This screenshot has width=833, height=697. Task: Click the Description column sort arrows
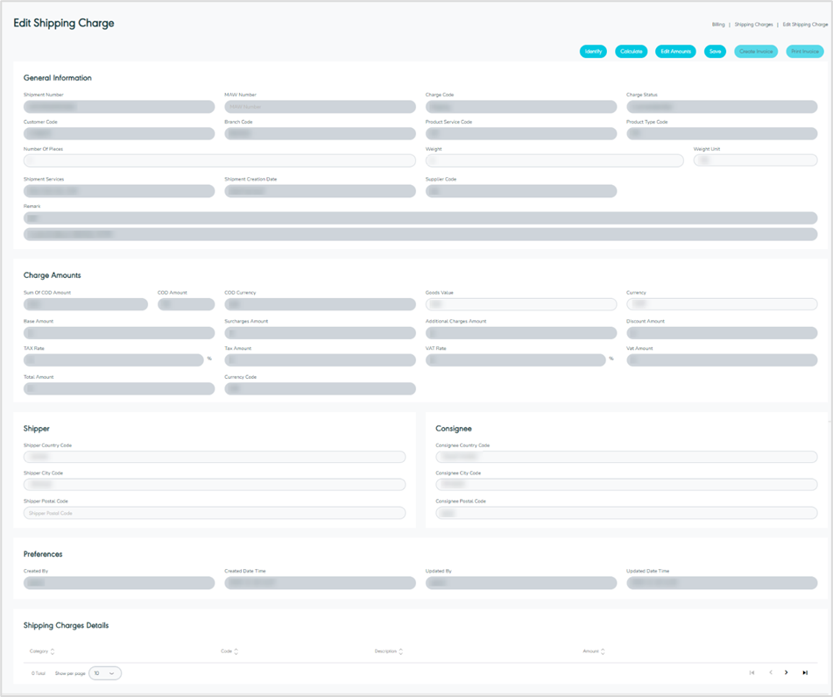[402, 651]
